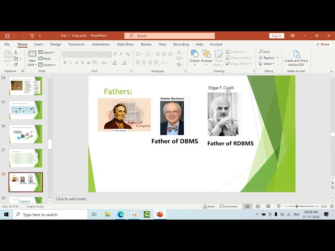Click the Undo arrow icon
Viewport: 335px width, 251px height.
tap(15, 36)
